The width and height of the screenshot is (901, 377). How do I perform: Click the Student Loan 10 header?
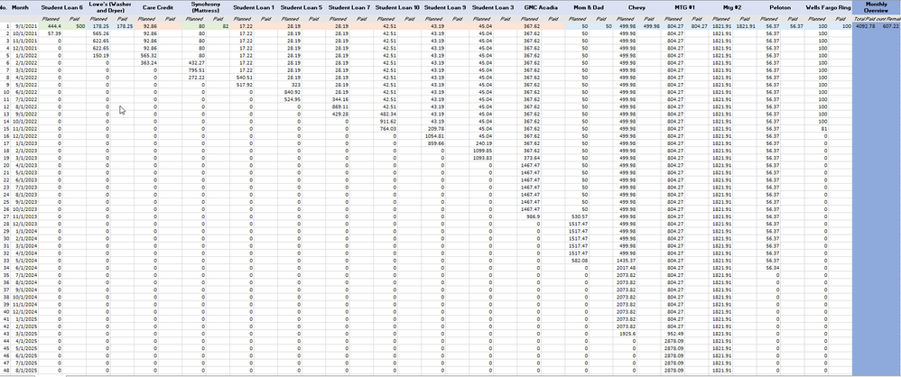coord(397,8)
